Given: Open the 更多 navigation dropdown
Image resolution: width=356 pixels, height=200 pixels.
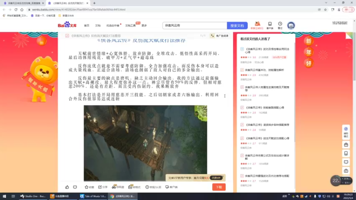Looking at the screenshot, I should click(x=144, y=26).
